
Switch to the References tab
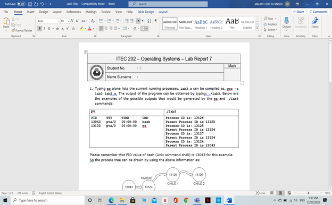point(73,12)
